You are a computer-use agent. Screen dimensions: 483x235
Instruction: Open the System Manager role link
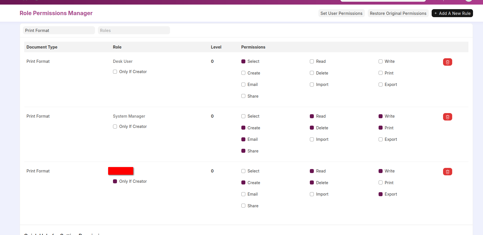[x=129, y=116]
